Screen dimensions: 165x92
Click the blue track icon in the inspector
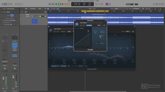click(x=12, y=15)
